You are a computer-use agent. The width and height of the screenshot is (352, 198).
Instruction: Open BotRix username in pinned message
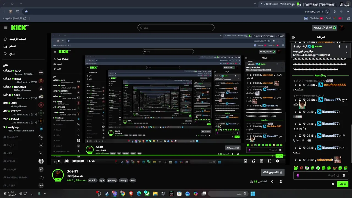coord(318,47)
